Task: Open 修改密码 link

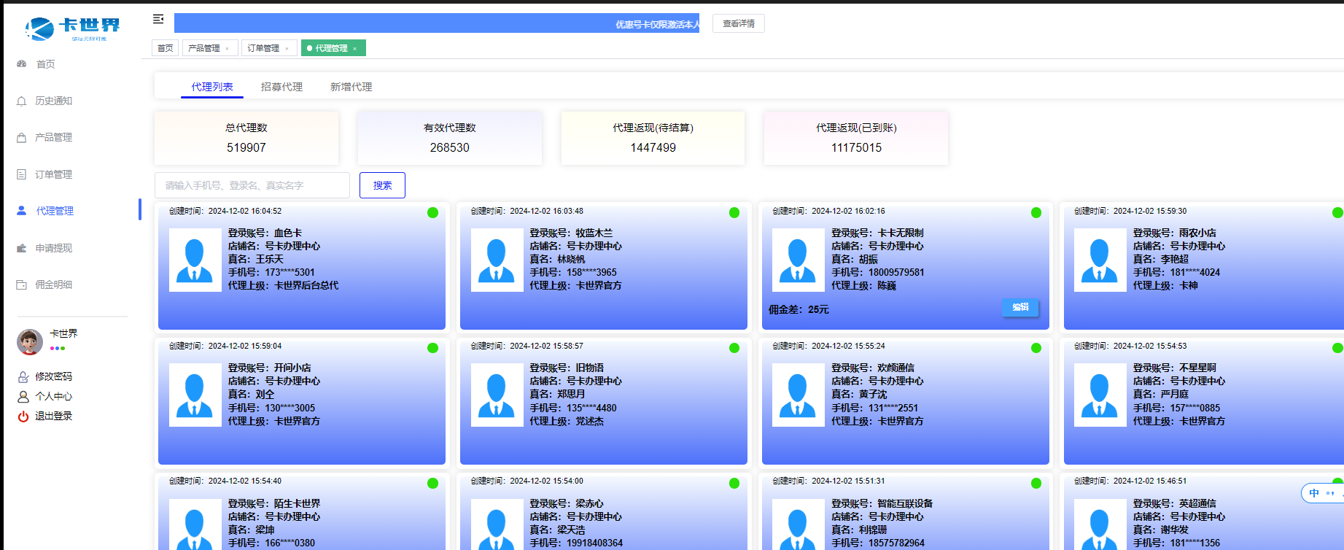Action: tap(54, 376)
